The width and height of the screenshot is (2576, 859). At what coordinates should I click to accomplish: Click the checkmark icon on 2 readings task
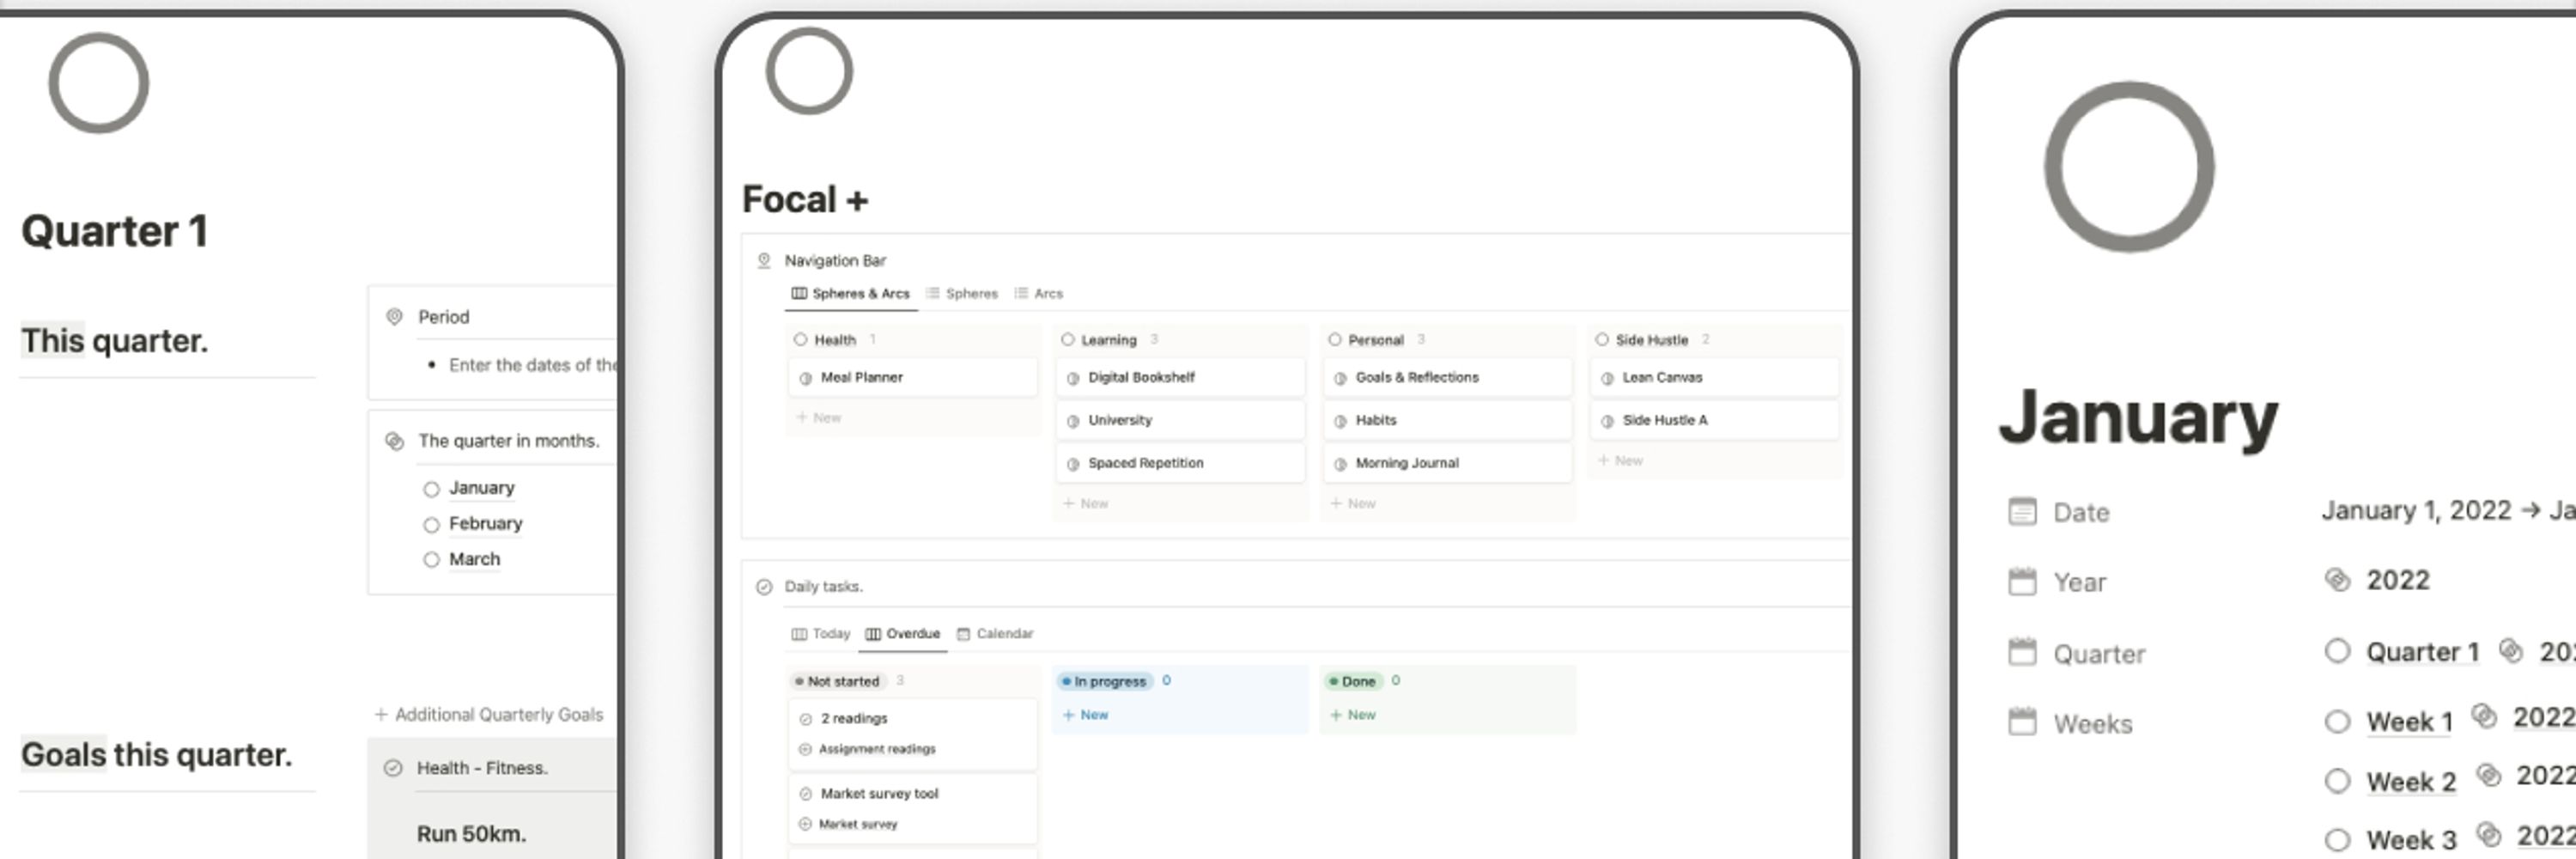[x=805, y=719]
